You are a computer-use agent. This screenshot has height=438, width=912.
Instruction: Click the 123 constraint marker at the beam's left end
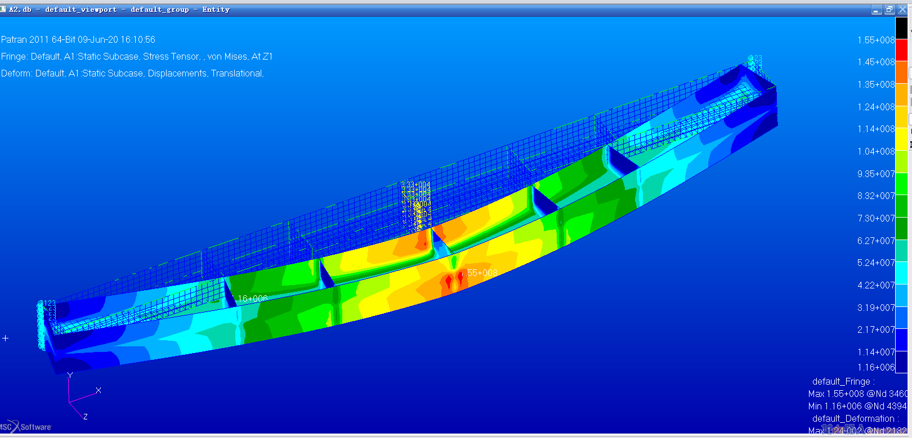(x=50, y=304)
